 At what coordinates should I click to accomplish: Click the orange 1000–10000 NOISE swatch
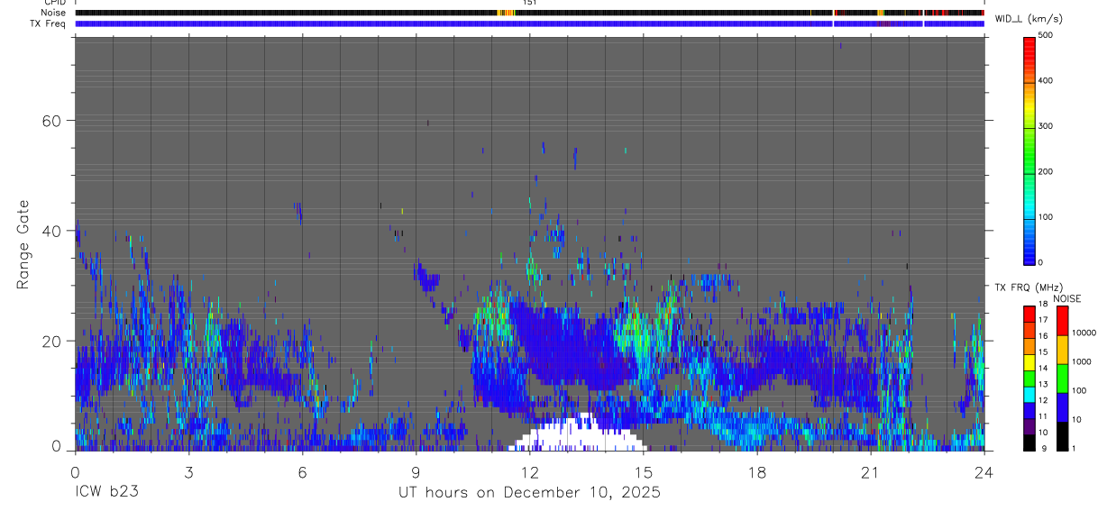(1062, 348)
